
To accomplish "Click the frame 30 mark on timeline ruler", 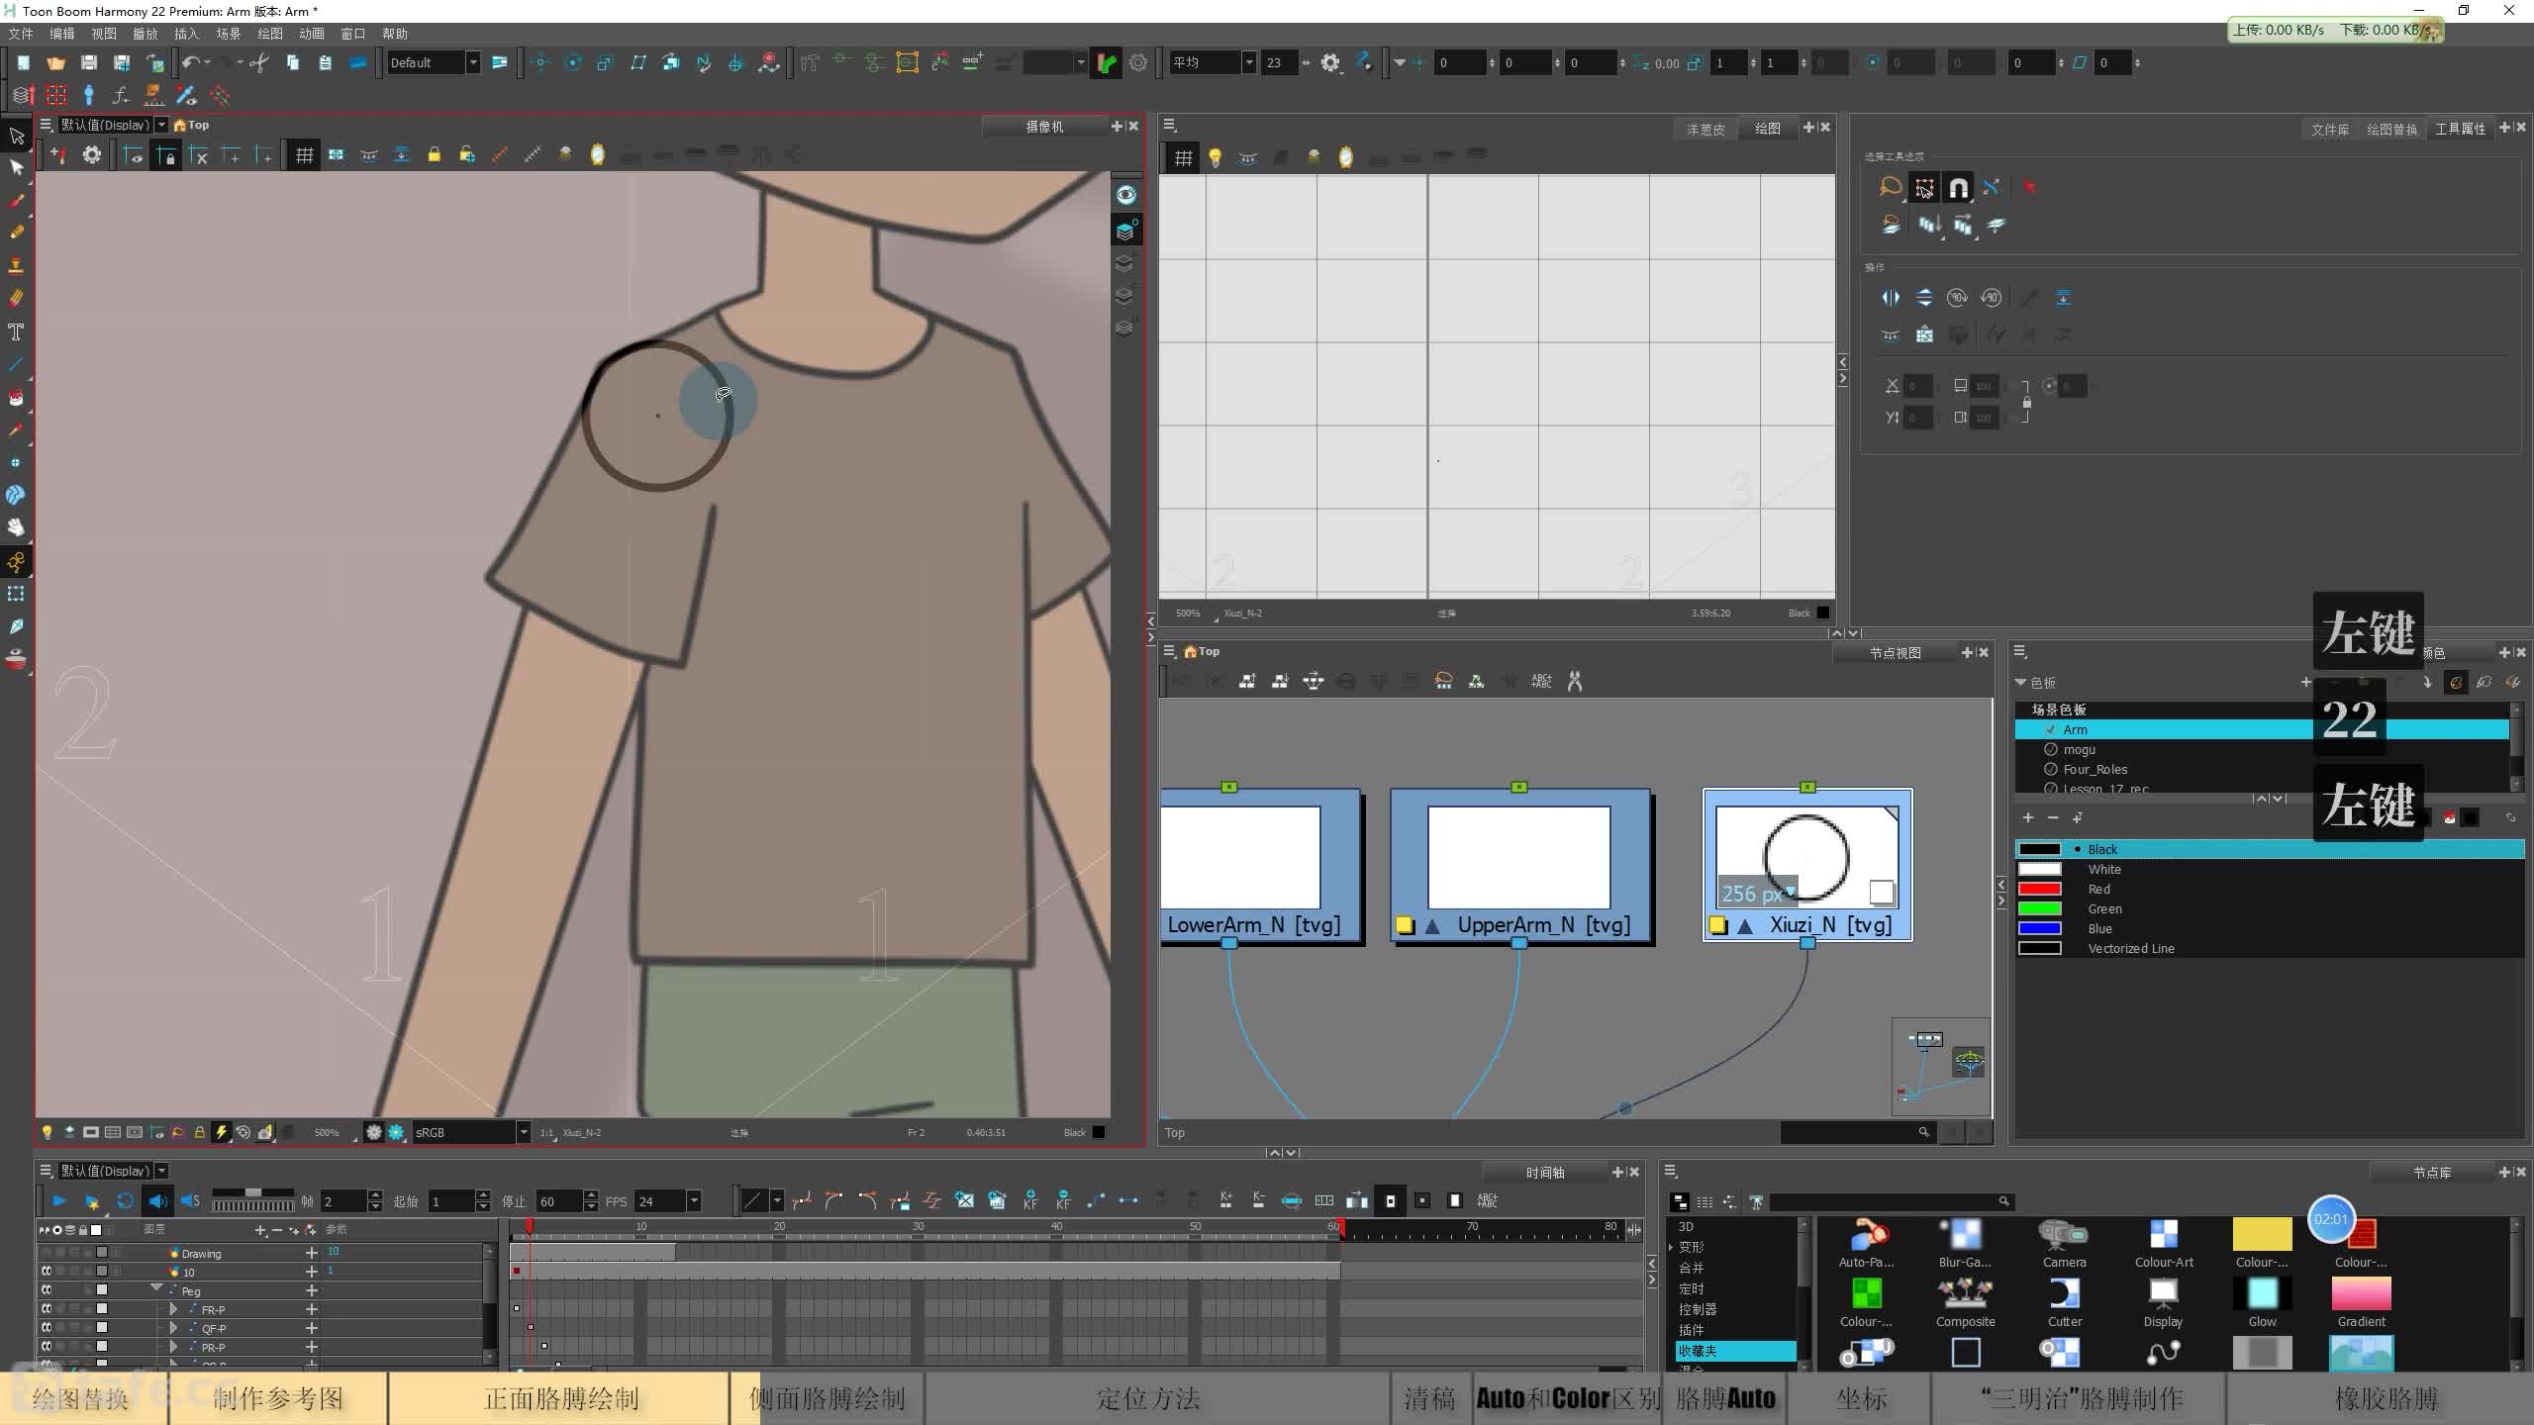I will pos(918,1227).
